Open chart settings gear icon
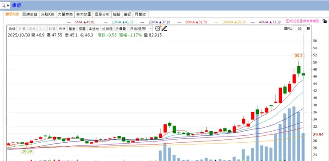This screenshot has width=329, height=161. point(157,28)
